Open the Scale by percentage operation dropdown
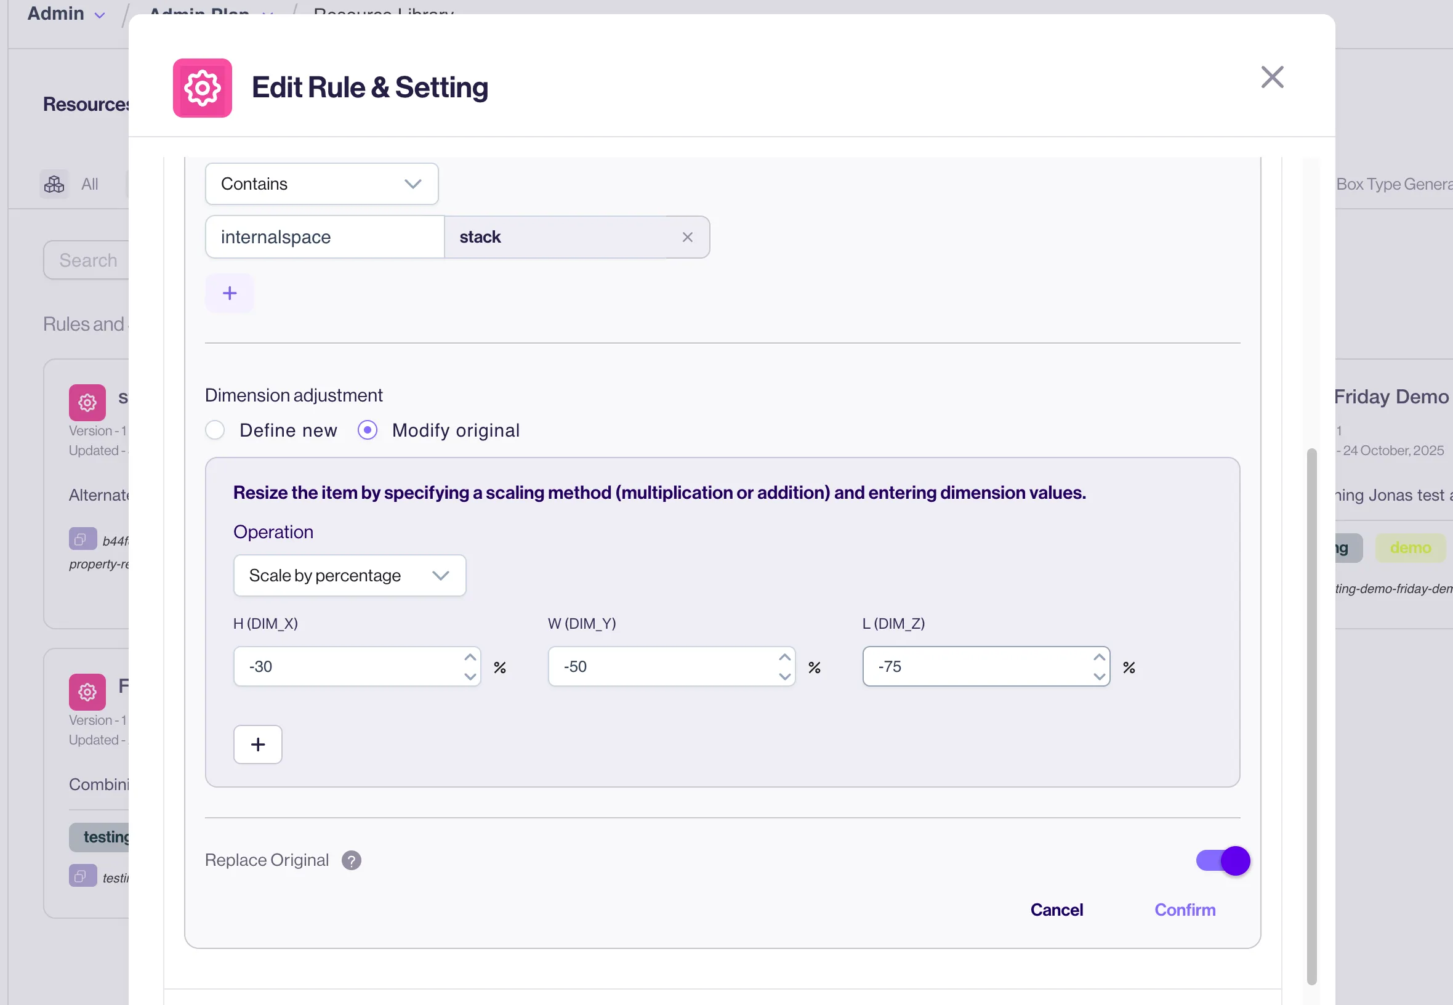This screenshot has width=1453, height=1005. click(350, 576)
